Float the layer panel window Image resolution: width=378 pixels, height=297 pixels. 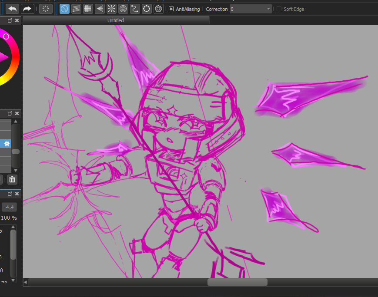10,113
